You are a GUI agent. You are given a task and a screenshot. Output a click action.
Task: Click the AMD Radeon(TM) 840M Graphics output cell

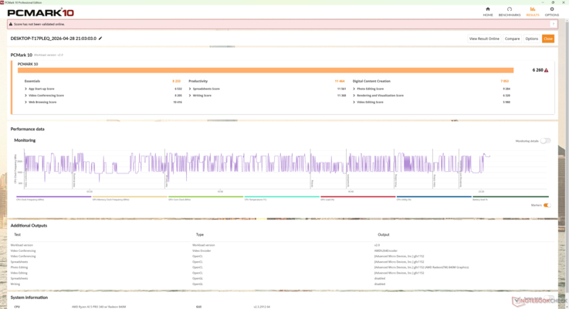click(422, 267)
